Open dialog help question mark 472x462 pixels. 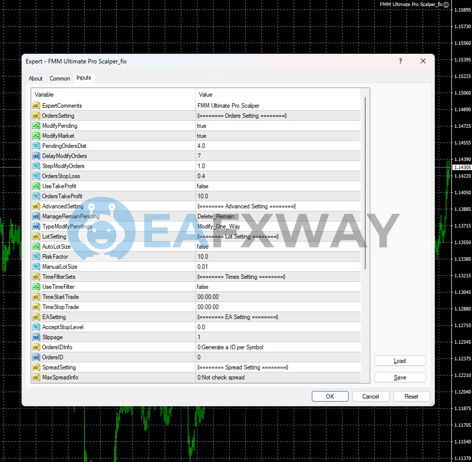pos(400,61)
